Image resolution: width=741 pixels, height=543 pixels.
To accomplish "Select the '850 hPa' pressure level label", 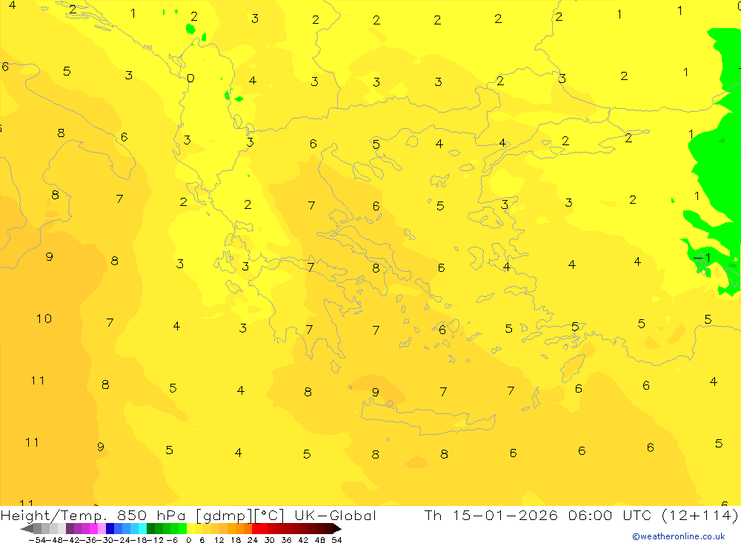I will [x=150, y=516].
